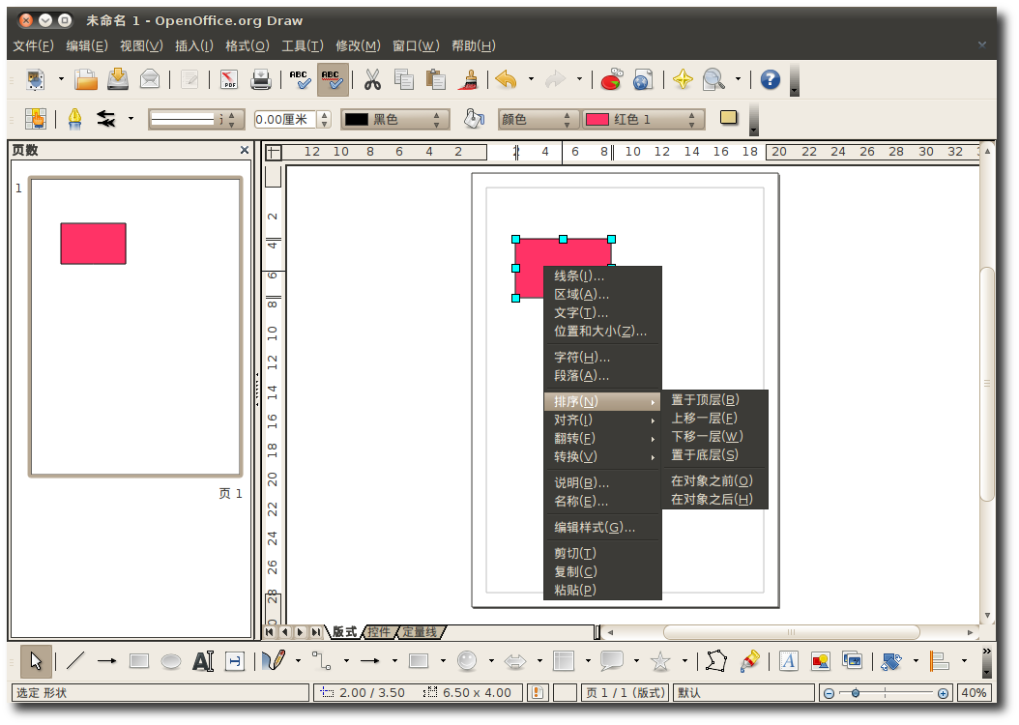This screenshot has height=725, width=1019.
Task: Choose 置于顶层(B) from the submenu
Action: pos(705,399)
